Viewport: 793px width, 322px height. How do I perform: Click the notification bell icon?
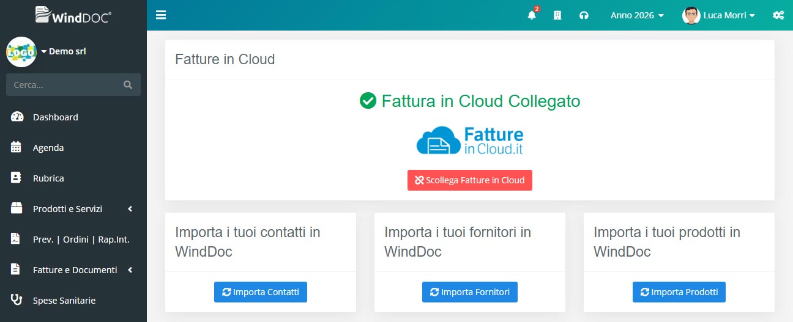click(531, 15)
